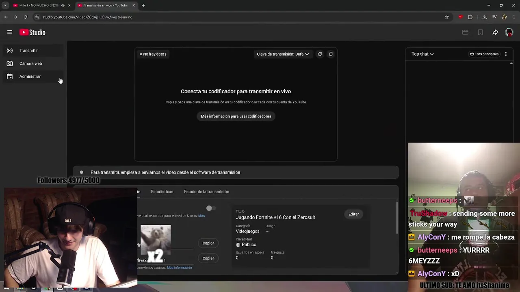The height and width of the screenshot is (292, 520).
Task: Open the Más información link
Action: click(179, 268)
